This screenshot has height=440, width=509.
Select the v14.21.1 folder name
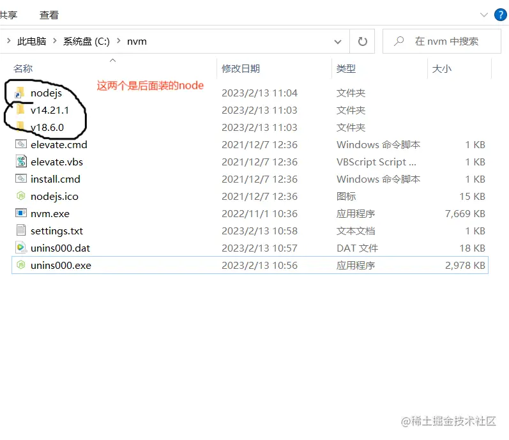point(50,110)
